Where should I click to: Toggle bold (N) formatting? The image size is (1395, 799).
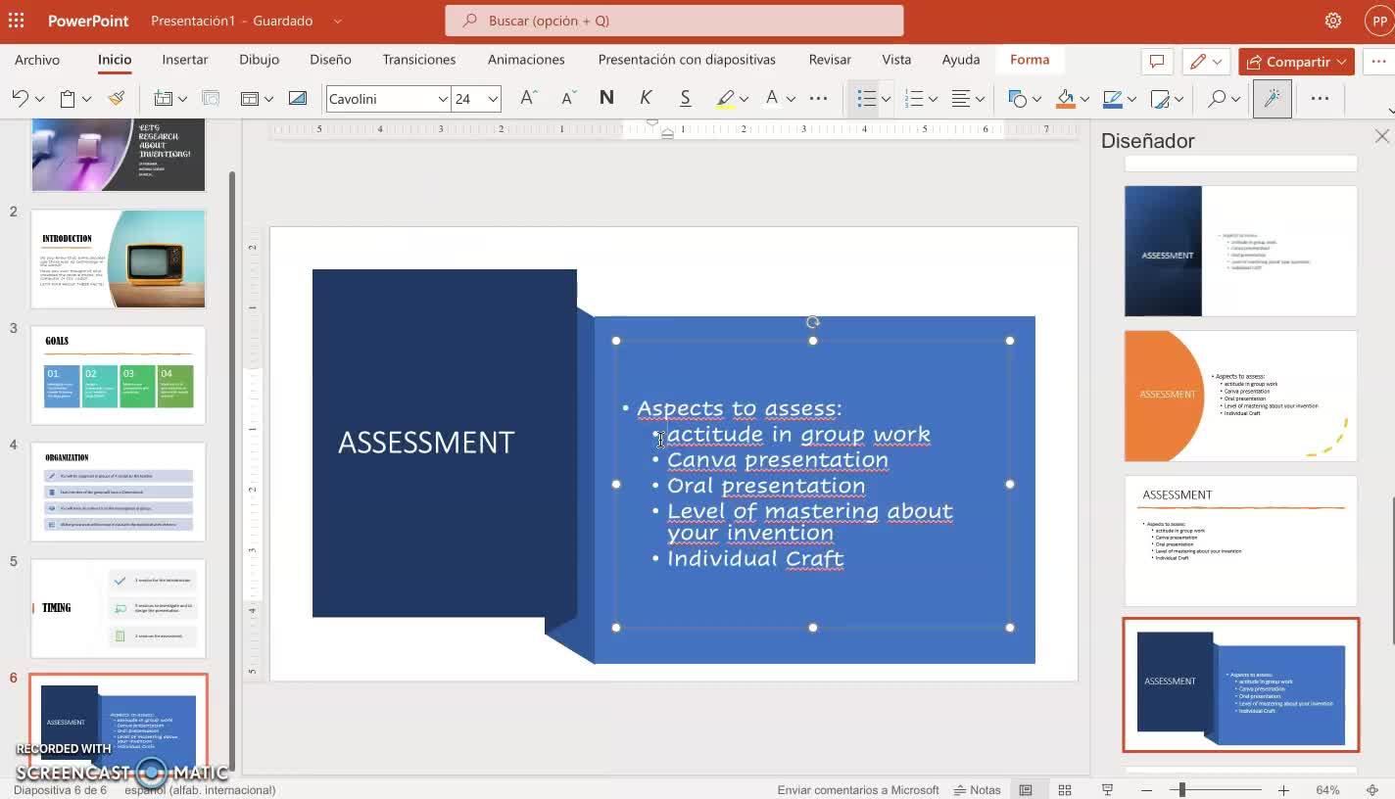pyautogui.click(x=606, y=98)
